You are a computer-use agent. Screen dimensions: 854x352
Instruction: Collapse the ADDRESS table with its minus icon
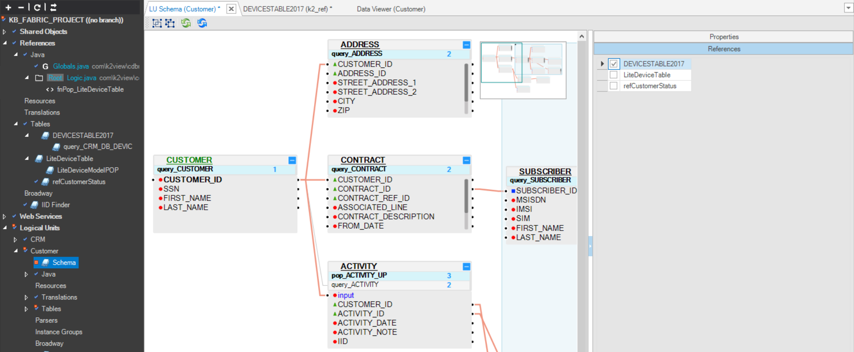(x=466, y=45)
